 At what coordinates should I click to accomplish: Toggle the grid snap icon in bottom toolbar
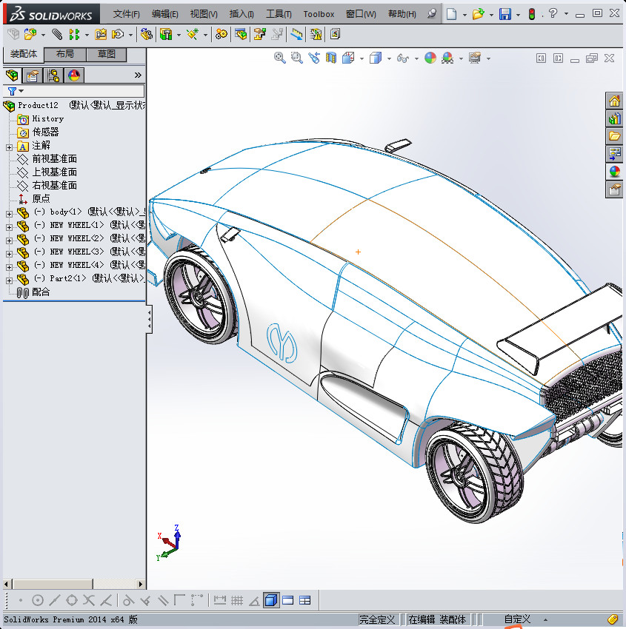(237, 600)
